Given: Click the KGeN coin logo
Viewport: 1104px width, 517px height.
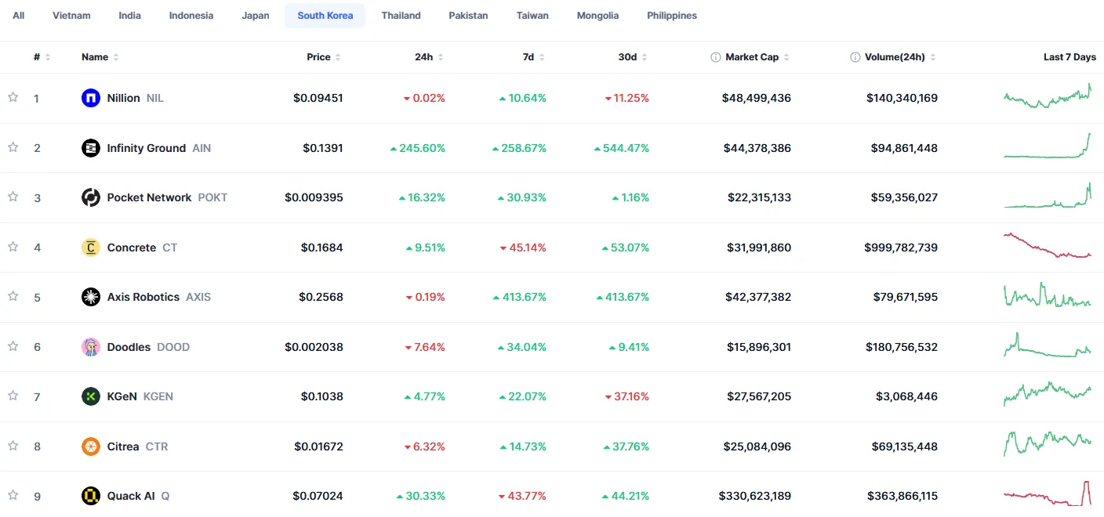Looking at the screenshot, I should [91, 396].
